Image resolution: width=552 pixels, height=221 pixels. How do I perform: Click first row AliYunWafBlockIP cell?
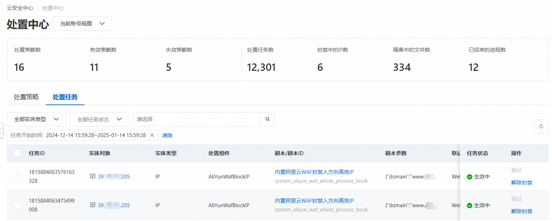[229, 176]
